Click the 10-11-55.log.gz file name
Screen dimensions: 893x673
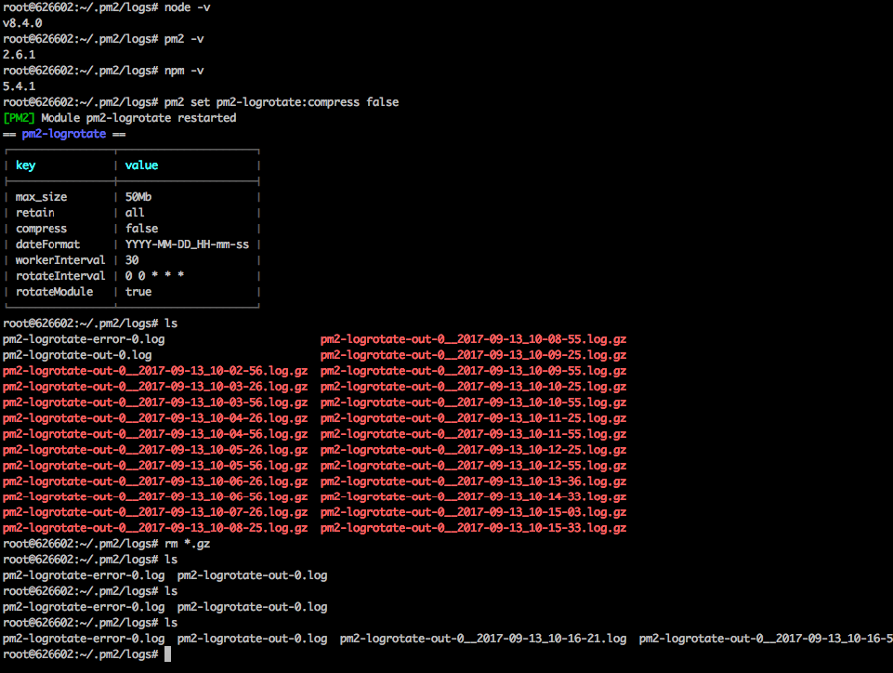[x=473, y=434]
